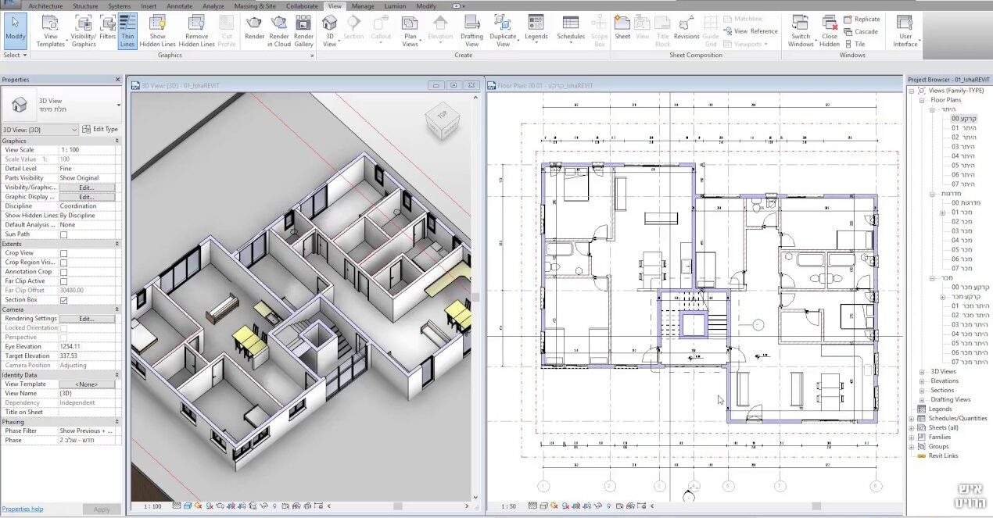This screenshot has width=993, height=518.
Task: Open the 3D View type selector dropdown
Action: click(x=119, y=105)
